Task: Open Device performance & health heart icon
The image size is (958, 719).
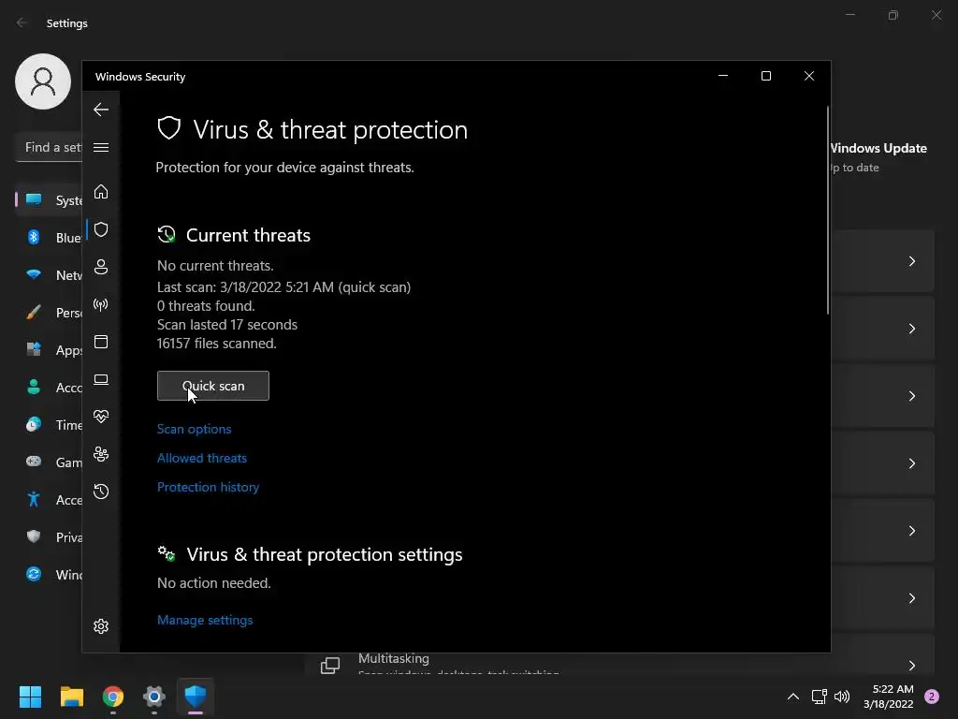Action: click(x=101, y=417)
